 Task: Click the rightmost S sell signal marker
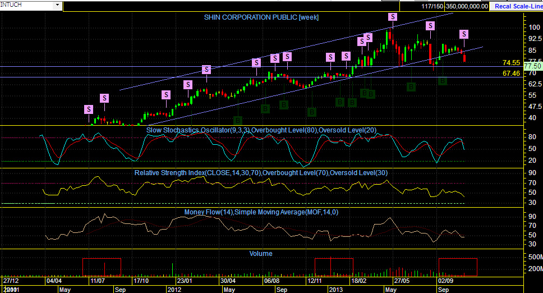(x=464, y=34)
